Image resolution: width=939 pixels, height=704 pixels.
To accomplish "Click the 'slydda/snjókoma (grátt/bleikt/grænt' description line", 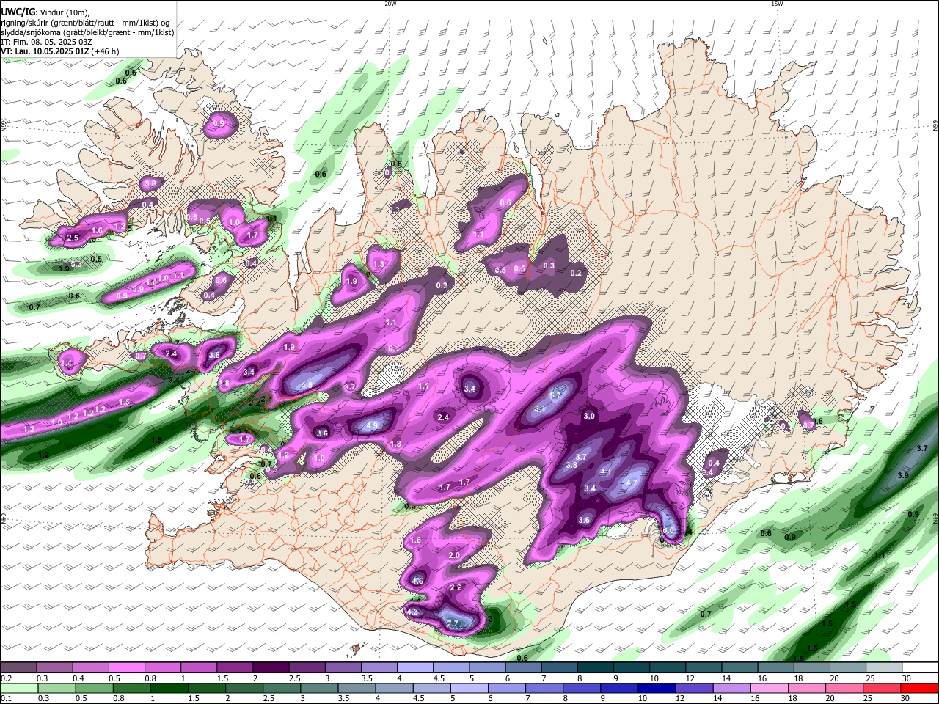I will tap(87, 32).
